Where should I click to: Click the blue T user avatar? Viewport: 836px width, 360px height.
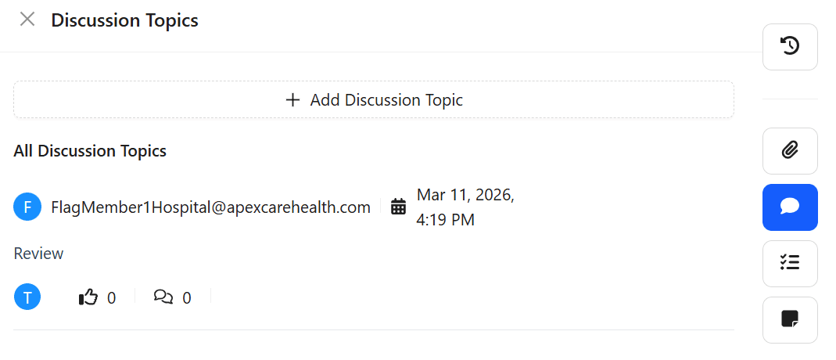27,297
